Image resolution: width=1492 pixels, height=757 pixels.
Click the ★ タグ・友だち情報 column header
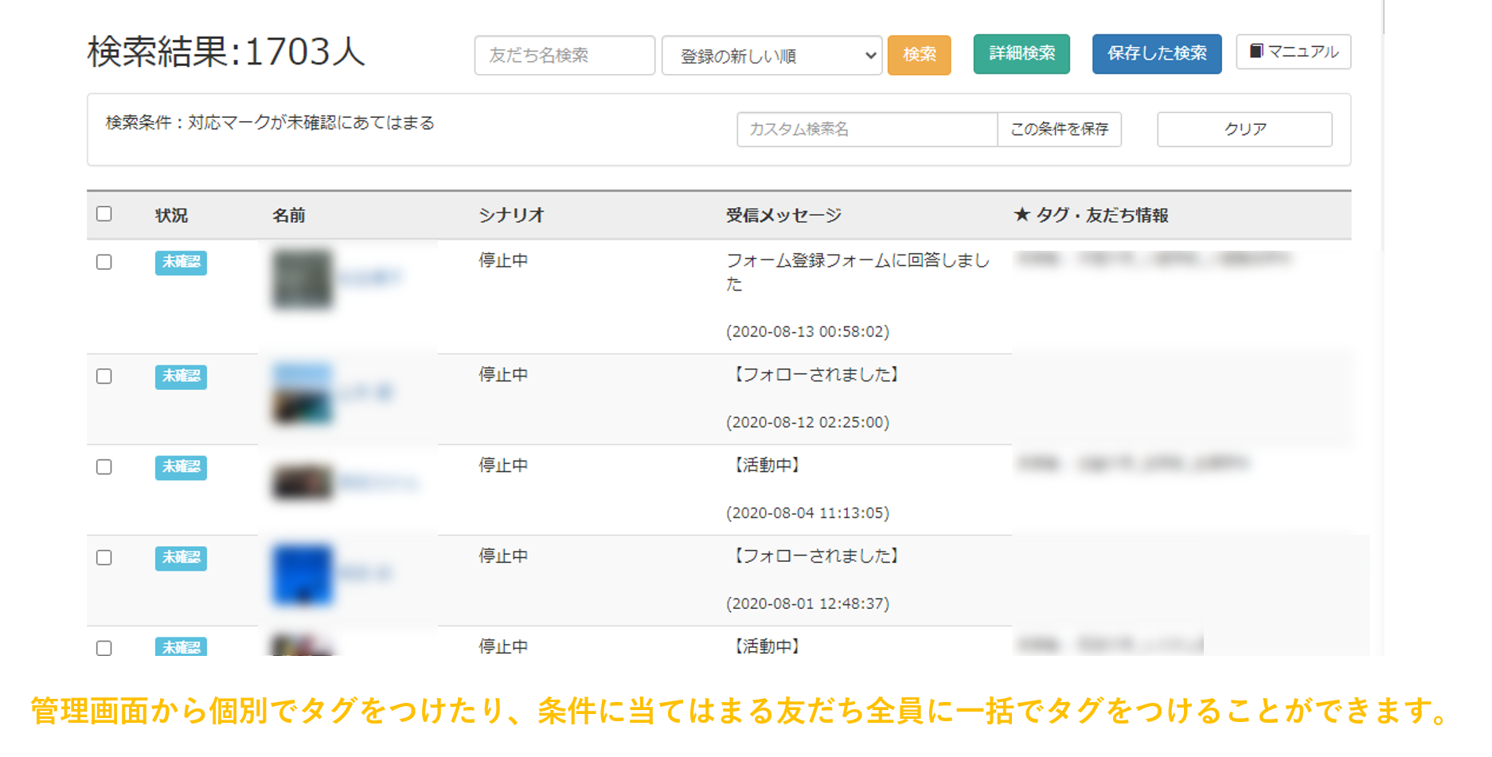click(x=1091, y=215)
